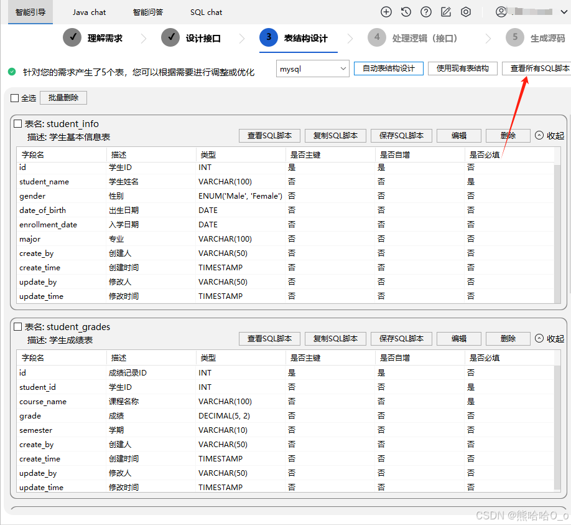Screen dimensions: 571x525
Task: Click 使用现有表结构 button
Action: 463,69
